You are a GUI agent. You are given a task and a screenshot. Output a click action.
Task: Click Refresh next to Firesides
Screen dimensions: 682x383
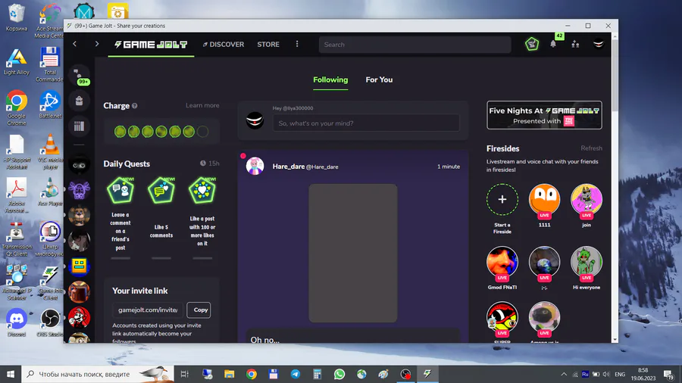591,148
